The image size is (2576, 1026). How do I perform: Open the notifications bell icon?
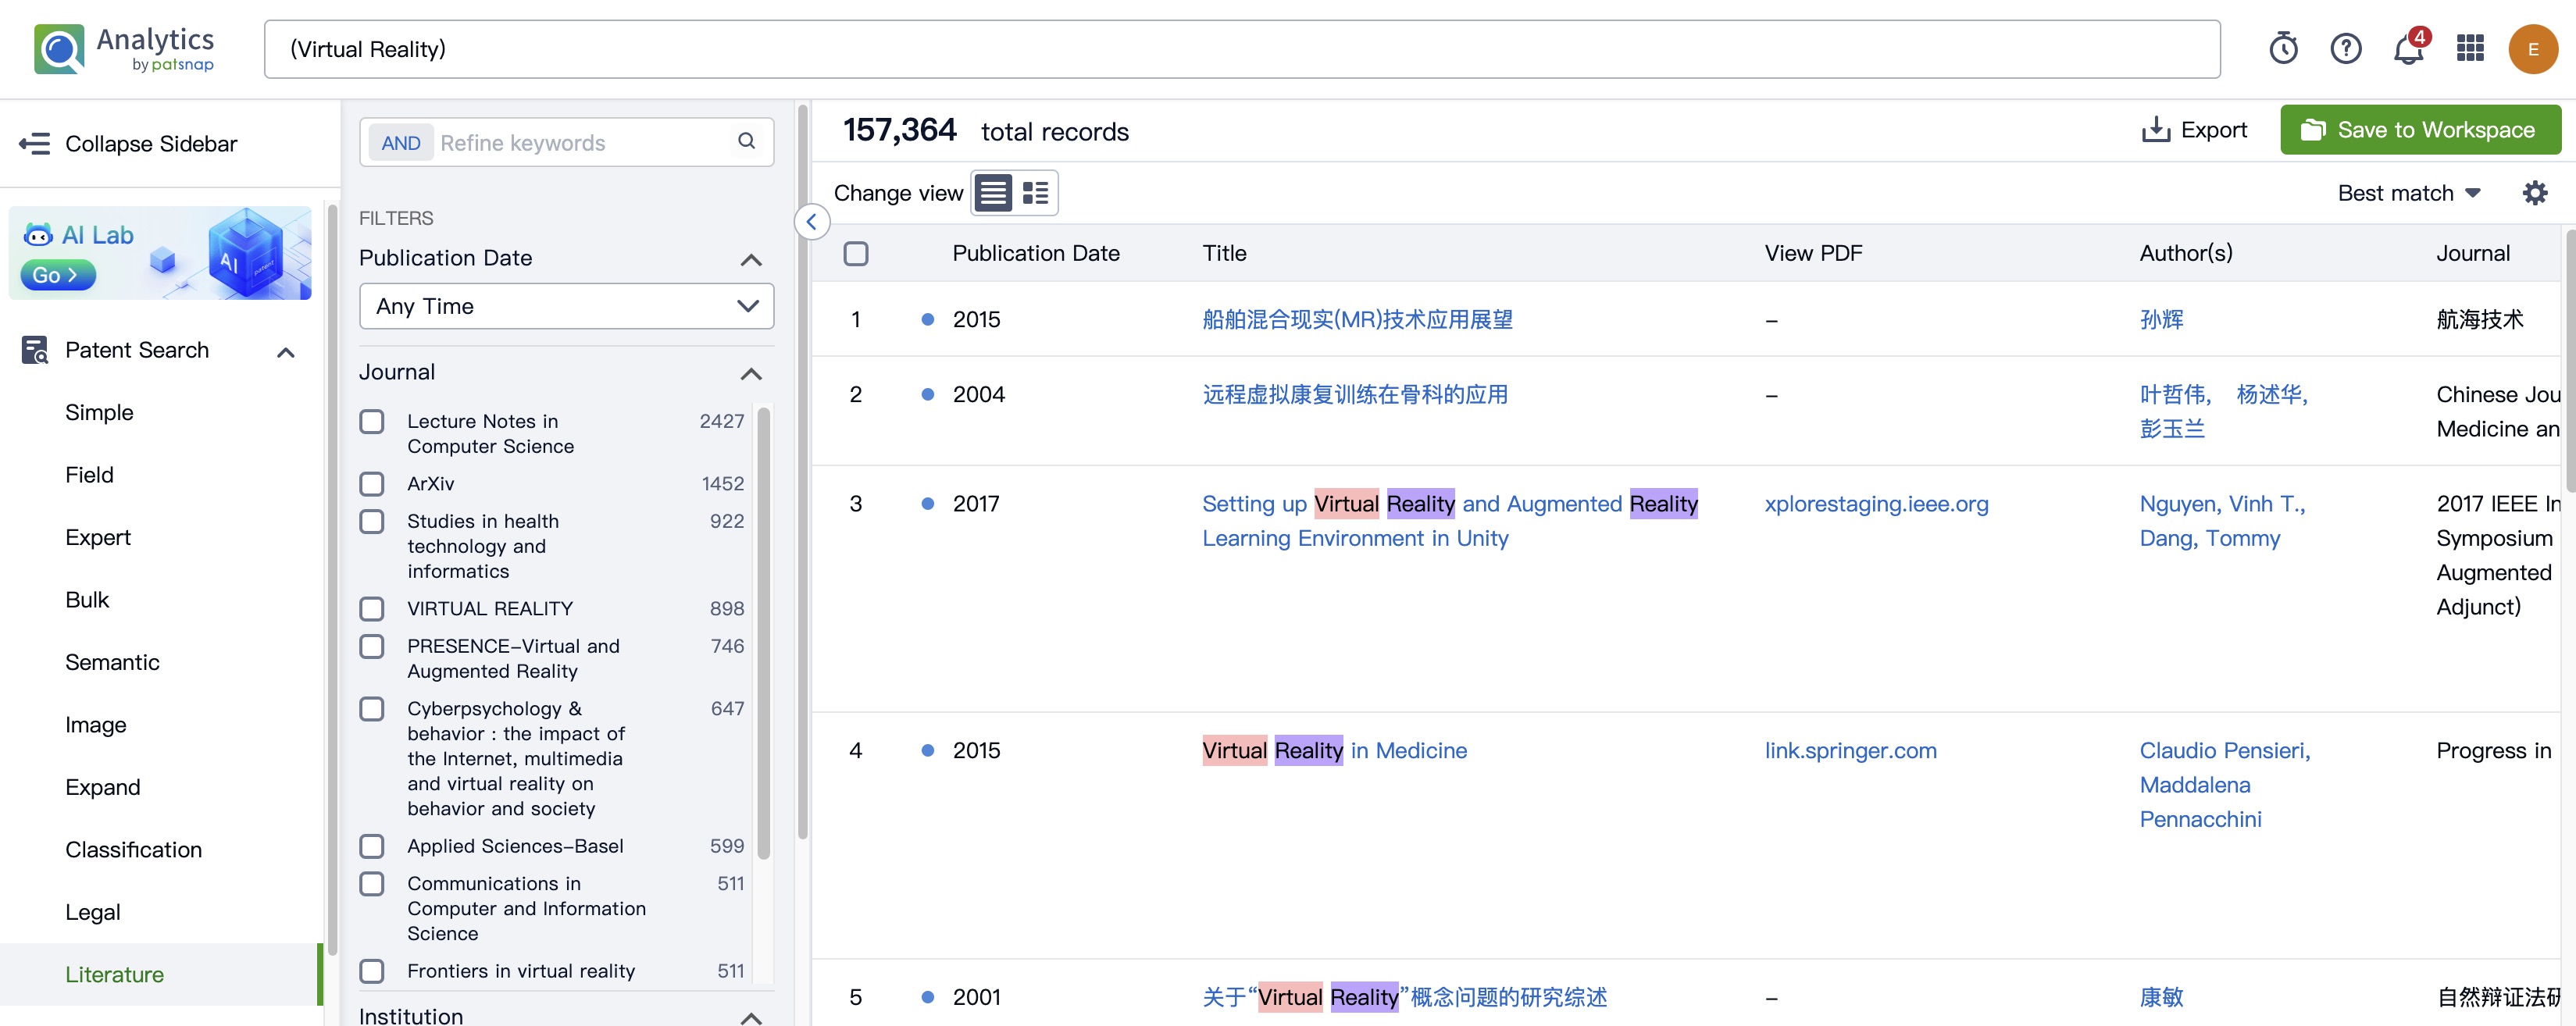click(x=2407, y=49)
